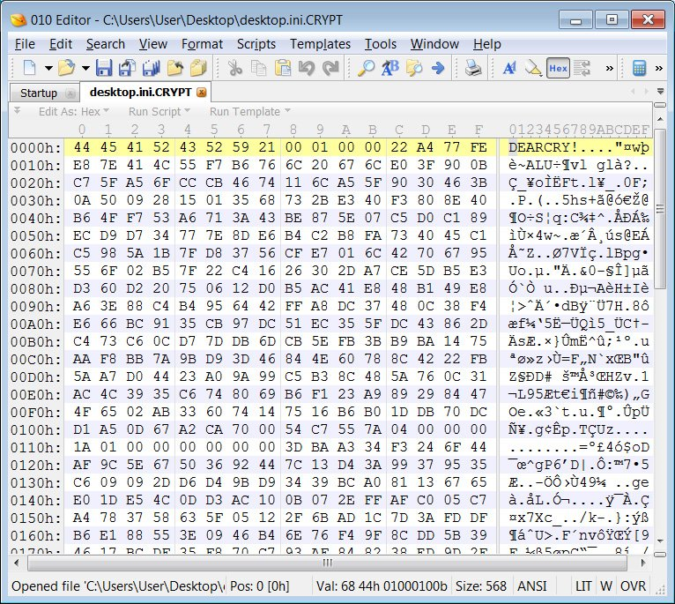Click the highlighter color icon
Screen dimensions: 675x604
pyautogui.click(x=533, y=68)
